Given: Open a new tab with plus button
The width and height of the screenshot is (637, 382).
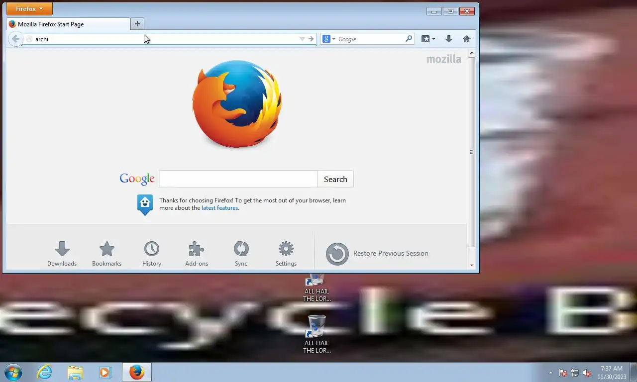Looking at the screenshot, I should pos(137,23).
